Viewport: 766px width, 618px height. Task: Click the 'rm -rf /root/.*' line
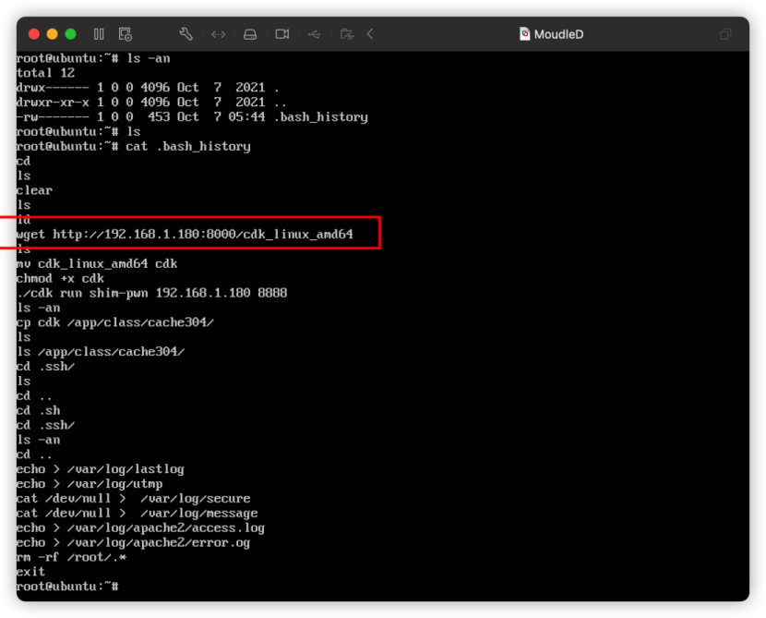71,557
